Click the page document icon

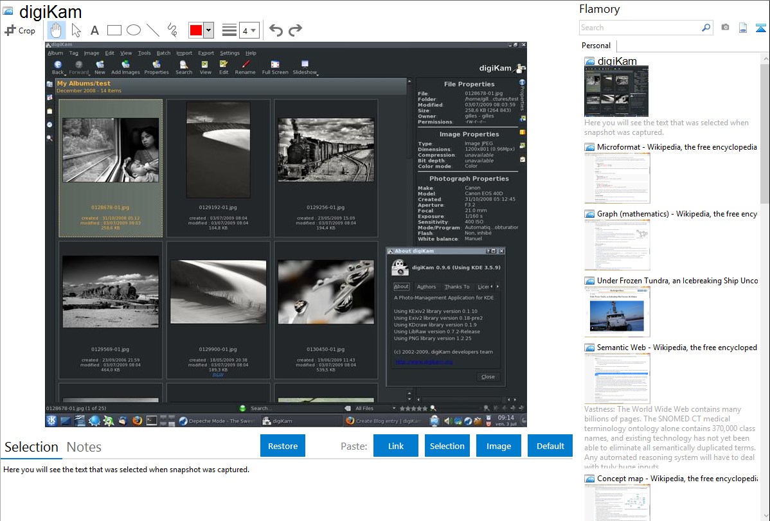click(x=743, y=28)
